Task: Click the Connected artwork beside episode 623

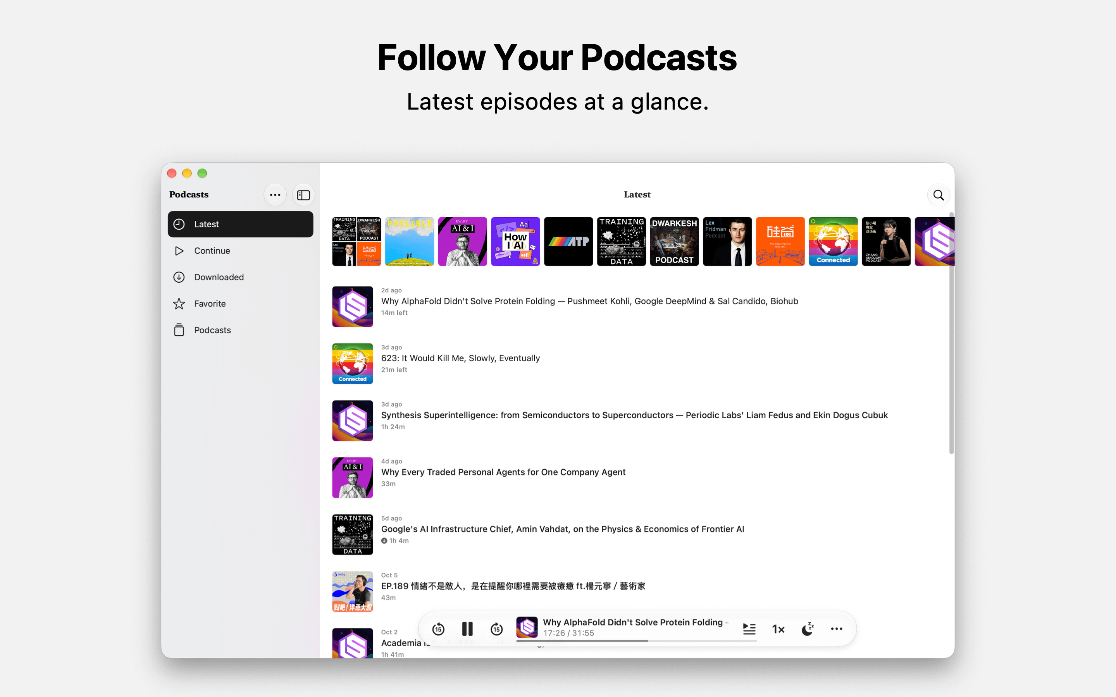Action: (x=352, y=364)
